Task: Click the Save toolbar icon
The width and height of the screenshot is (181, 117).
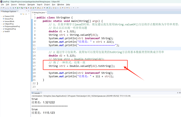Action: click(6, 8)
